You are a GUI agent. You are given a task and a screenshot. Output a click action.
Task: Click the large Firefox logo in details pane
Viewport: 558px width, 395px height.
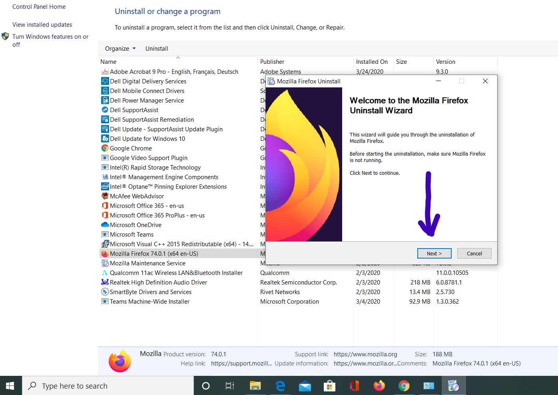(x=120, y=361)
